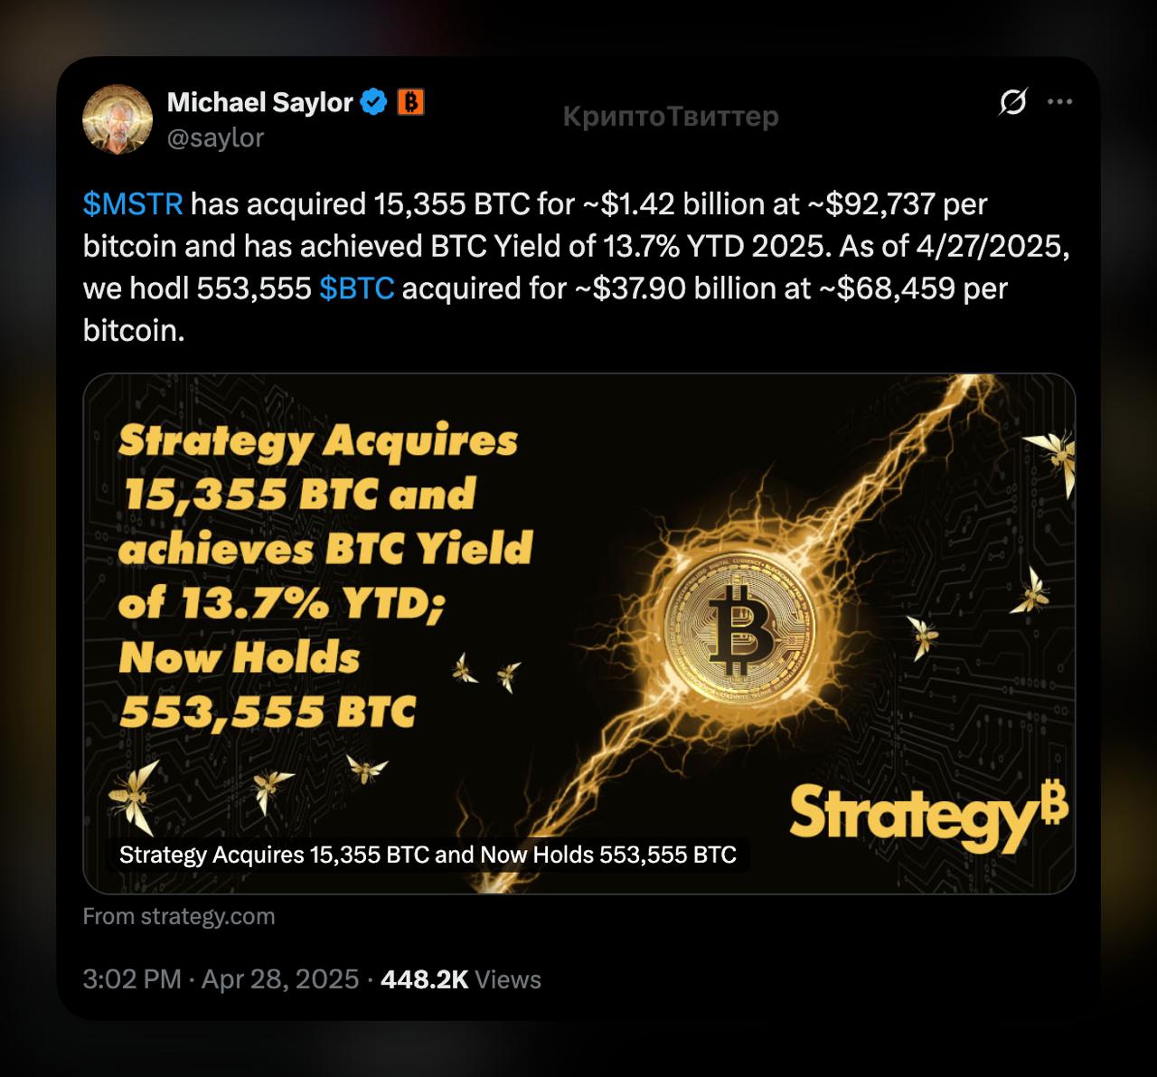
Task: Open the @saylor handle link
Action: [x=215, y=137]
